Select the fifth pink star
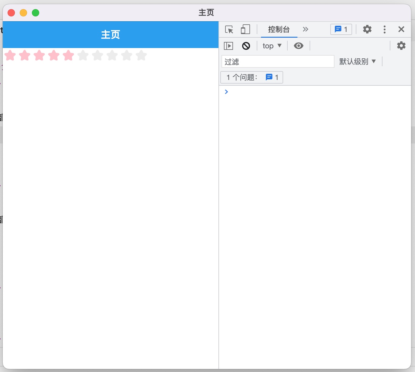The width and height of the screenshot is (415, 372). [68, 55]
